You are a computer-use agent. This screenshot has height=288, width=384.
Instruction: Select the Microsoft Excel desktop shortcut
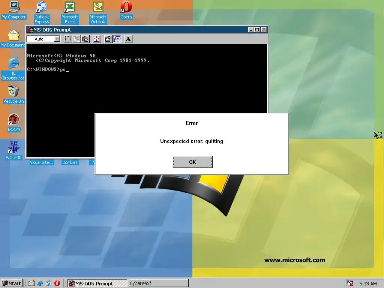click(70, 12)
